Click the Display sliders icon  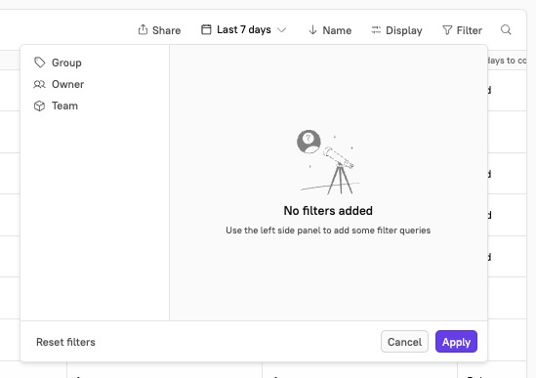376,30
